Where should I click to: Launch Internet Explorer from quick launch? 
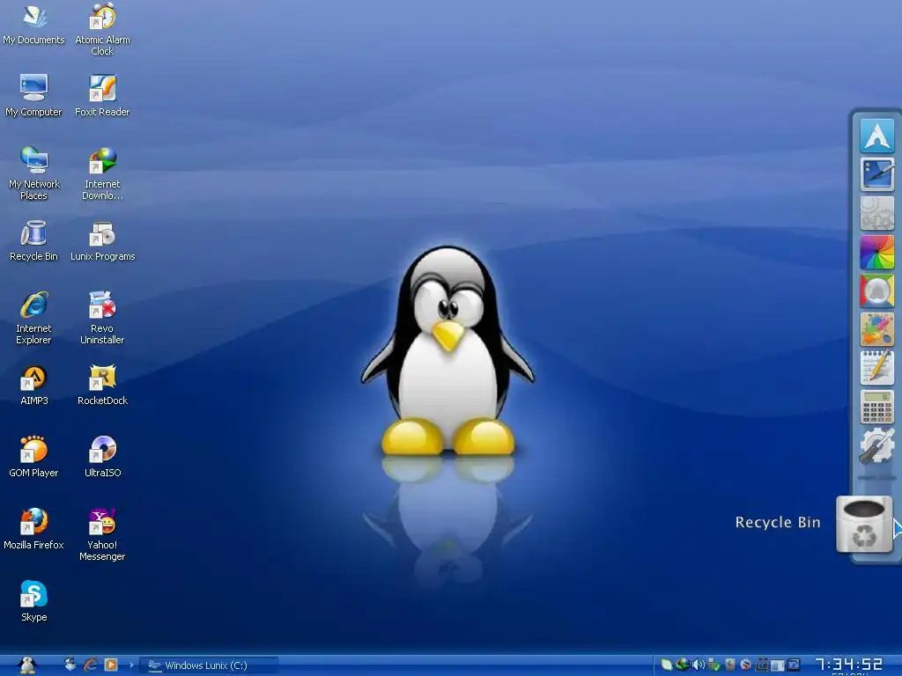[91, 665]
